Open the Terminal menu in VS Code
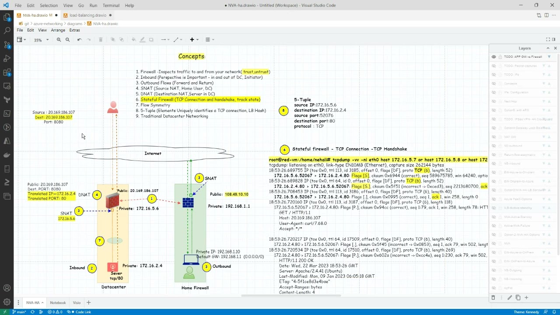 (111, 5)
